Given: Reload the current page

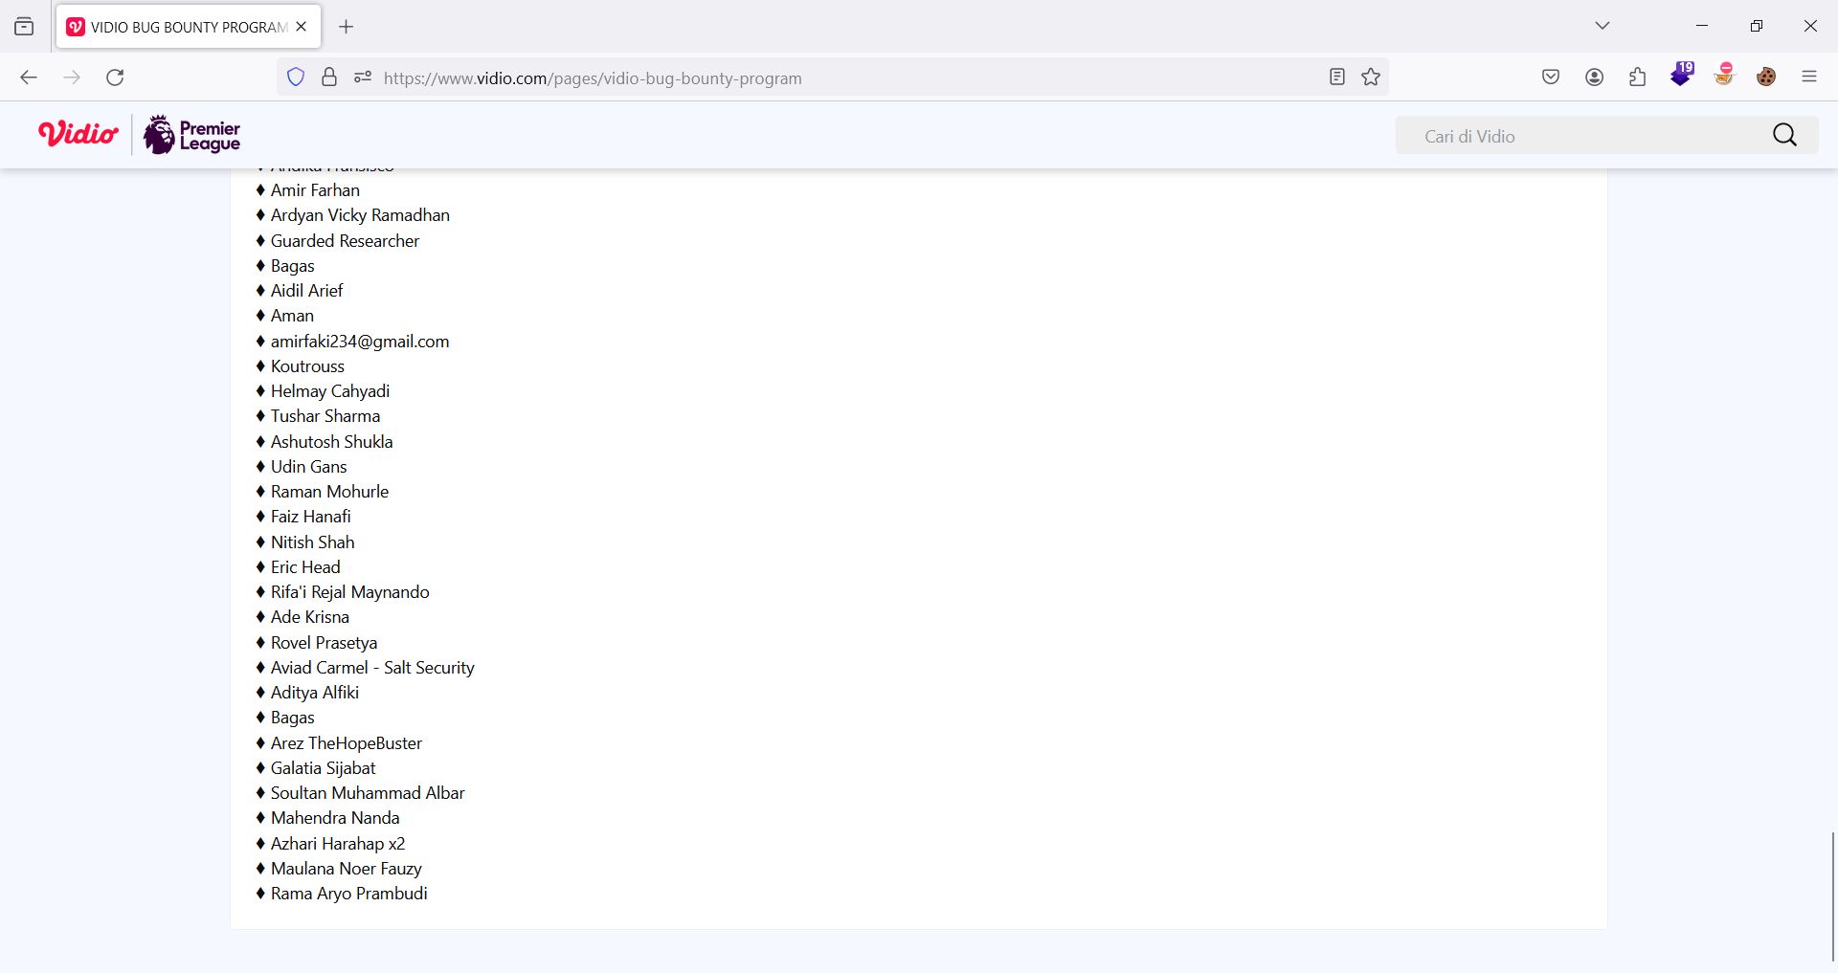Looking at the screenshot, I should (115, 77).
